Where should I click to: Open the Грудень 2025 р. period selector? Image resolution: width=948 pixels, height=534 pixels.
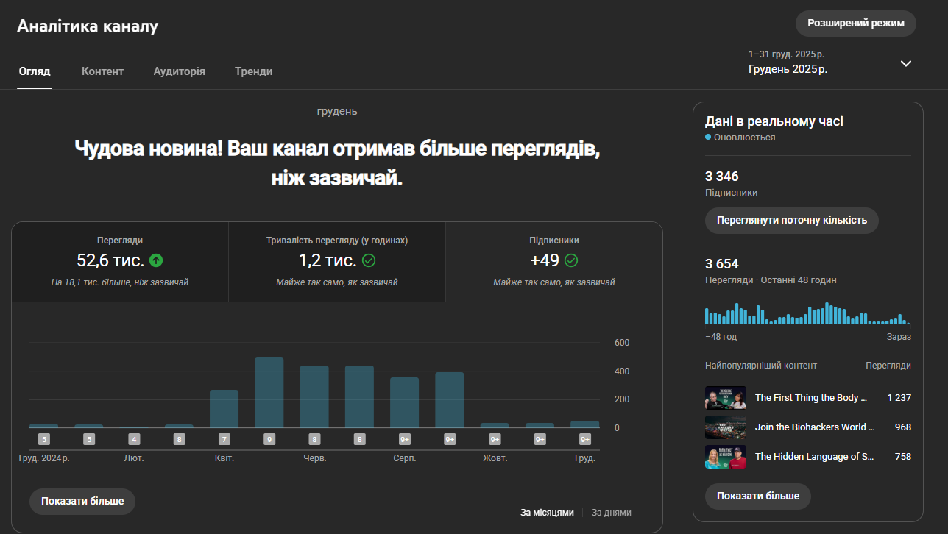830,63
